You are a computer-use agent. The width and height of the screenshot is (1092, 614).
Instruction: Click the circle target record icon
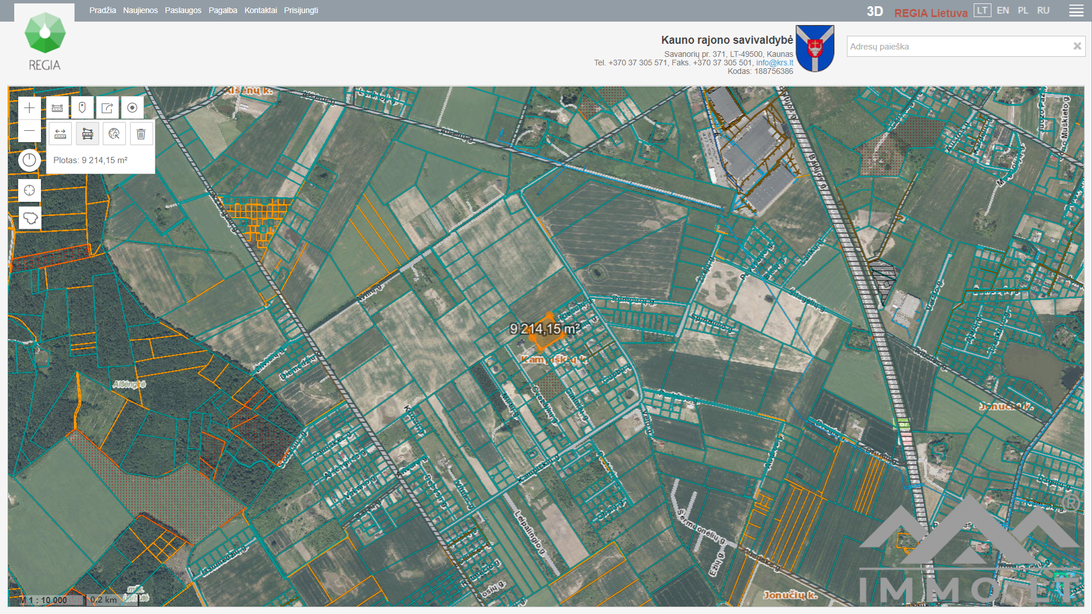[132, 108]
